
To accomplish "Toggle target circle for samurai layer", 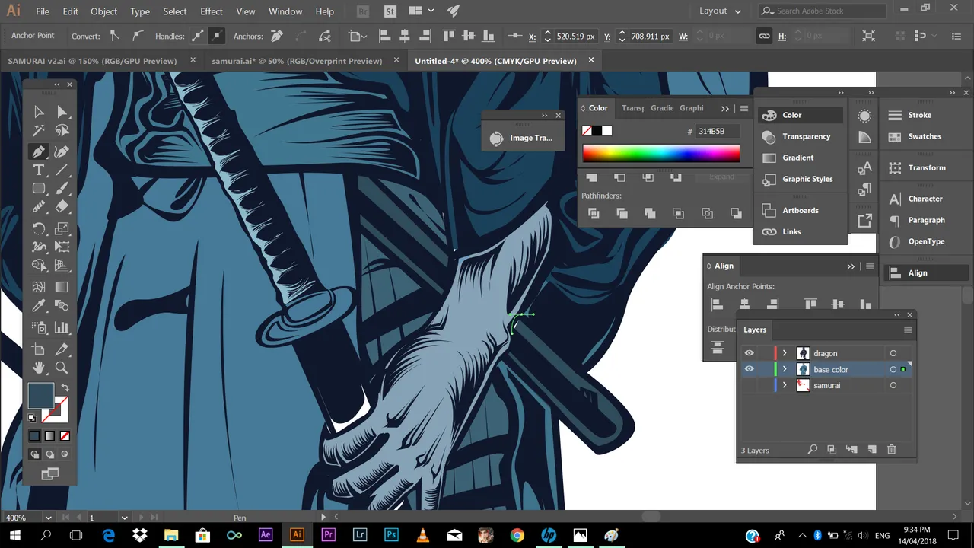I will [x=893, y=385].
